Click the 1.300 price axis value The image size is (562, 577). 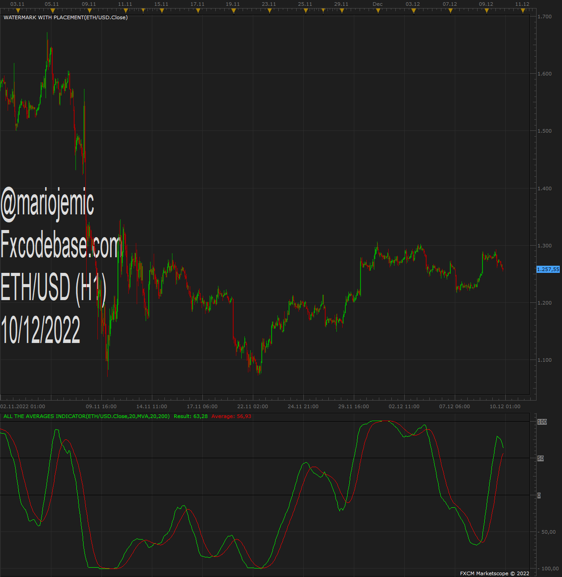click(545, 246)
